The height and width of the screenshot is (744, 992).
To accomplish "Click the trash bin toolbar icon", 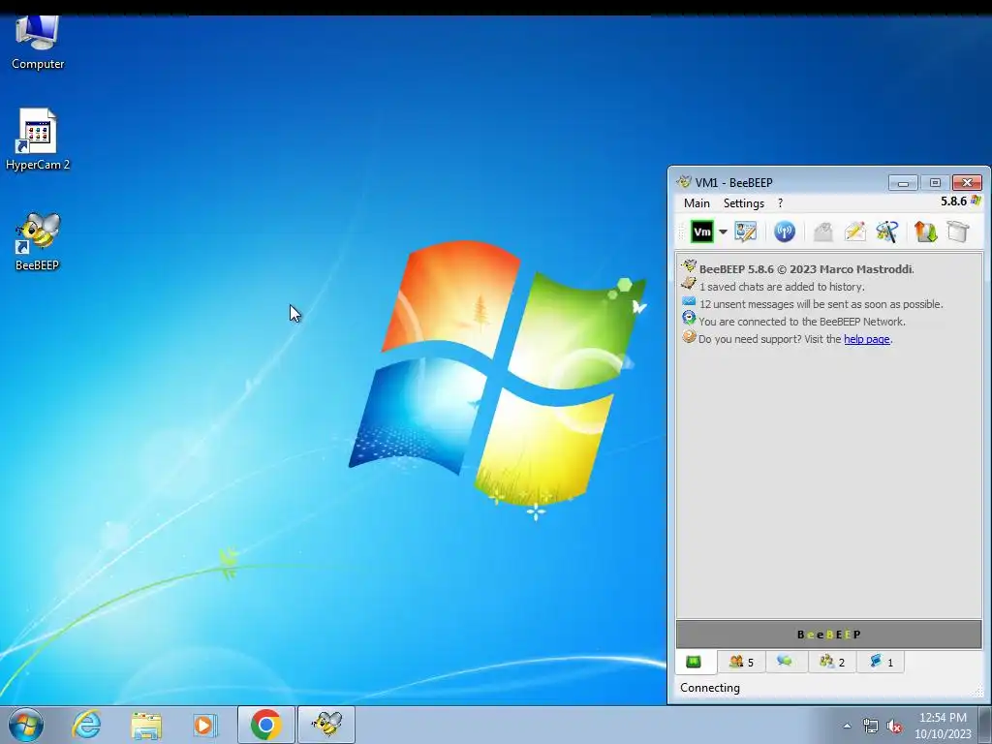I will [958, 232].
